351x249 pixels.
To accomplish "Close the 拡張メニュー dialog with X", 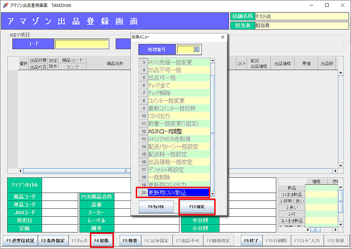I will click(x=223, y=37).
